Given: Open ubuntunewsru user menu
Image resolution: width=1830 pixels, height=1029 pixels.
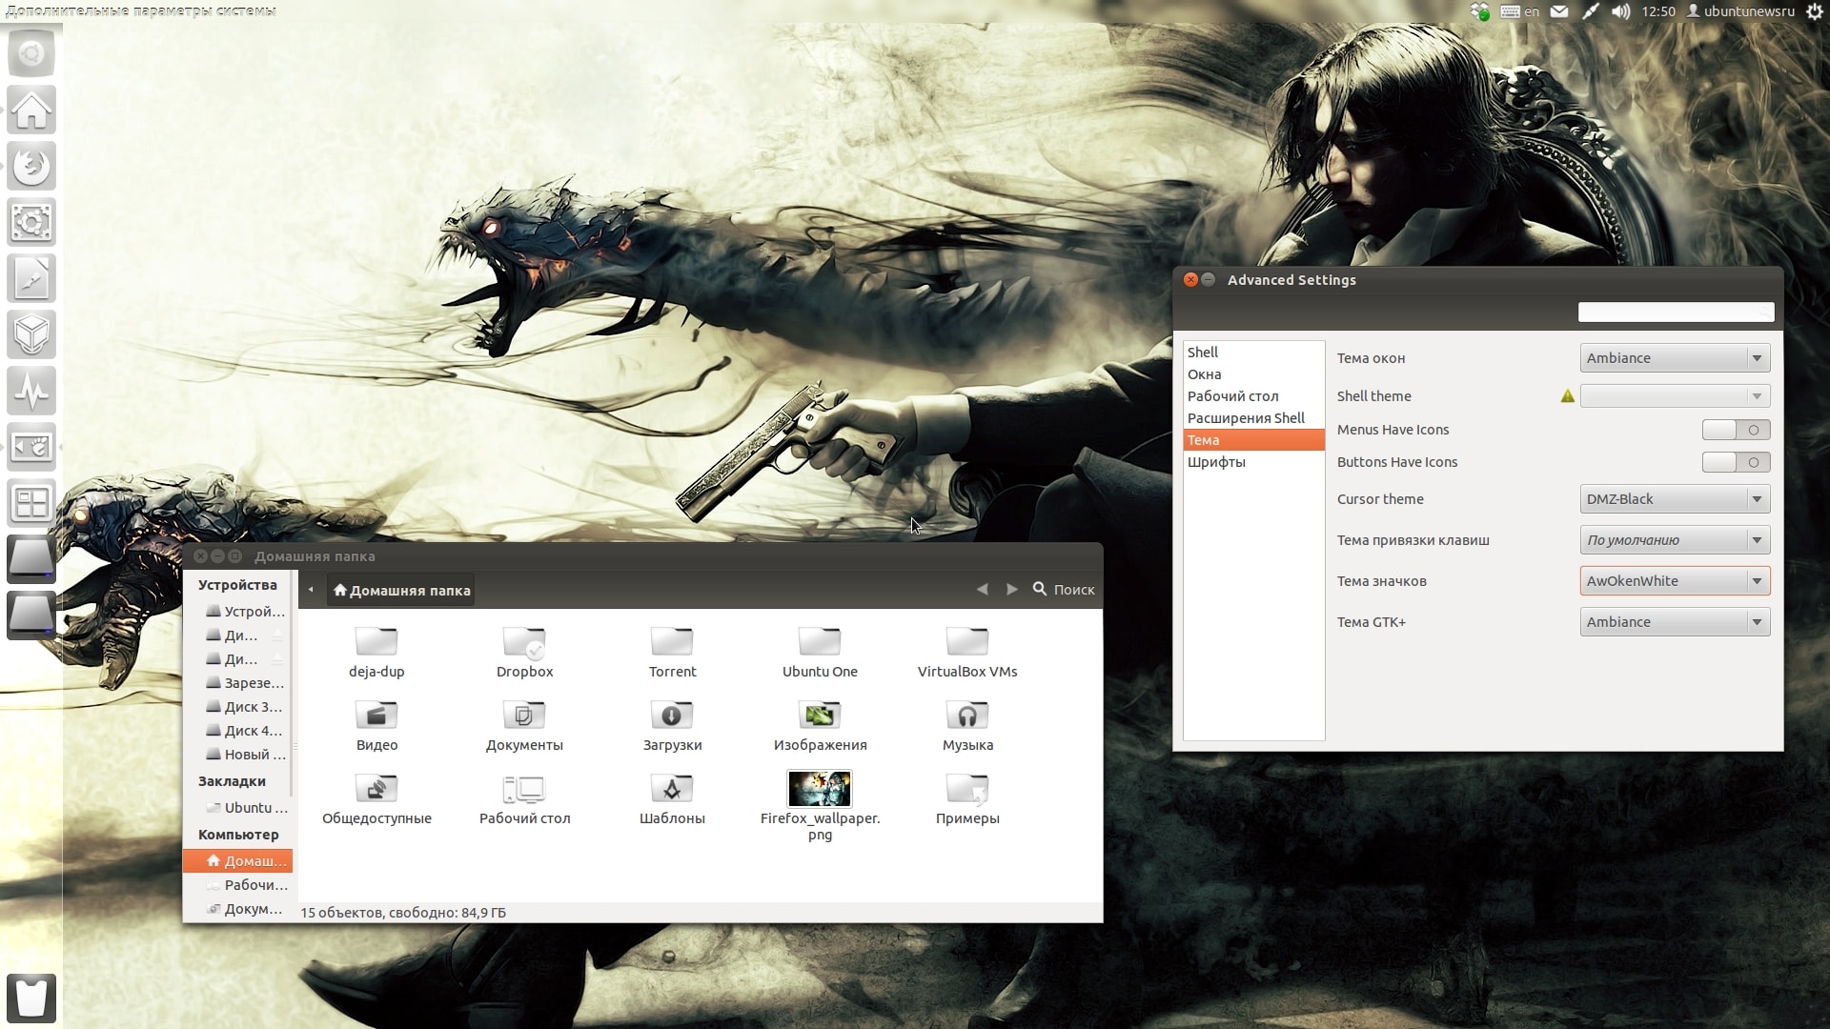Looking at the screenshot, I should click(1740, 11).
